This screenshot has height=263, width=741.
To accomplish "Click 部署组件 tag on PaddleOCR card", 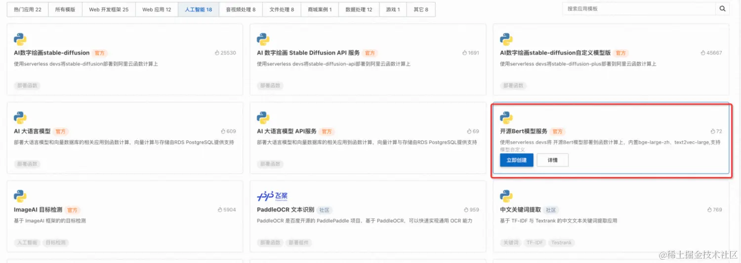I will pos(298,242).
